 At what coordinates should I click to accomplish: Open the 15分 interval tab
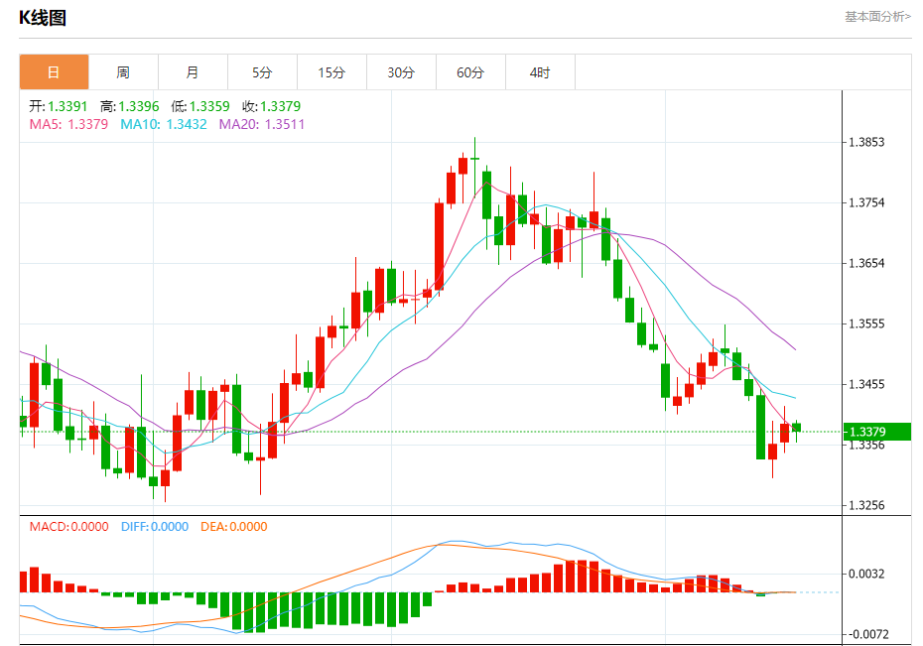tap(331, 72)
